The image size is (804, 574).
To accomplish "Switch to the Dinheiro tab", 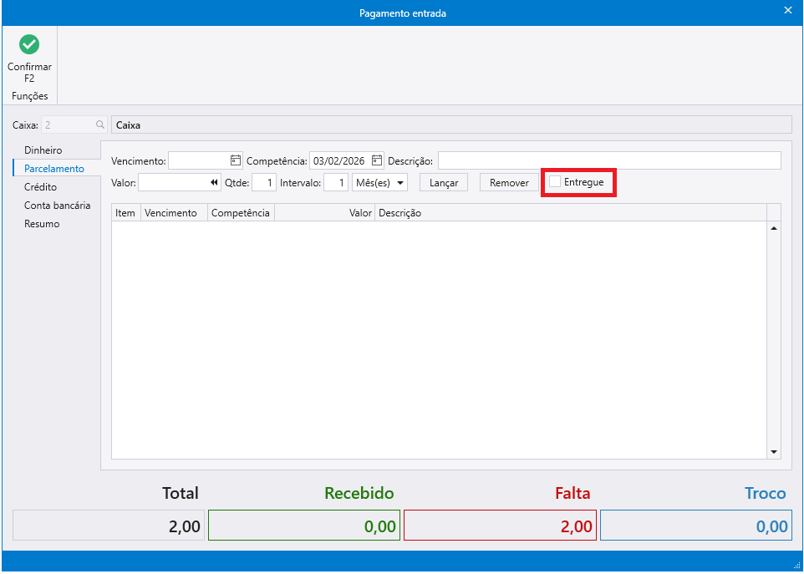I will coord(43,150).
